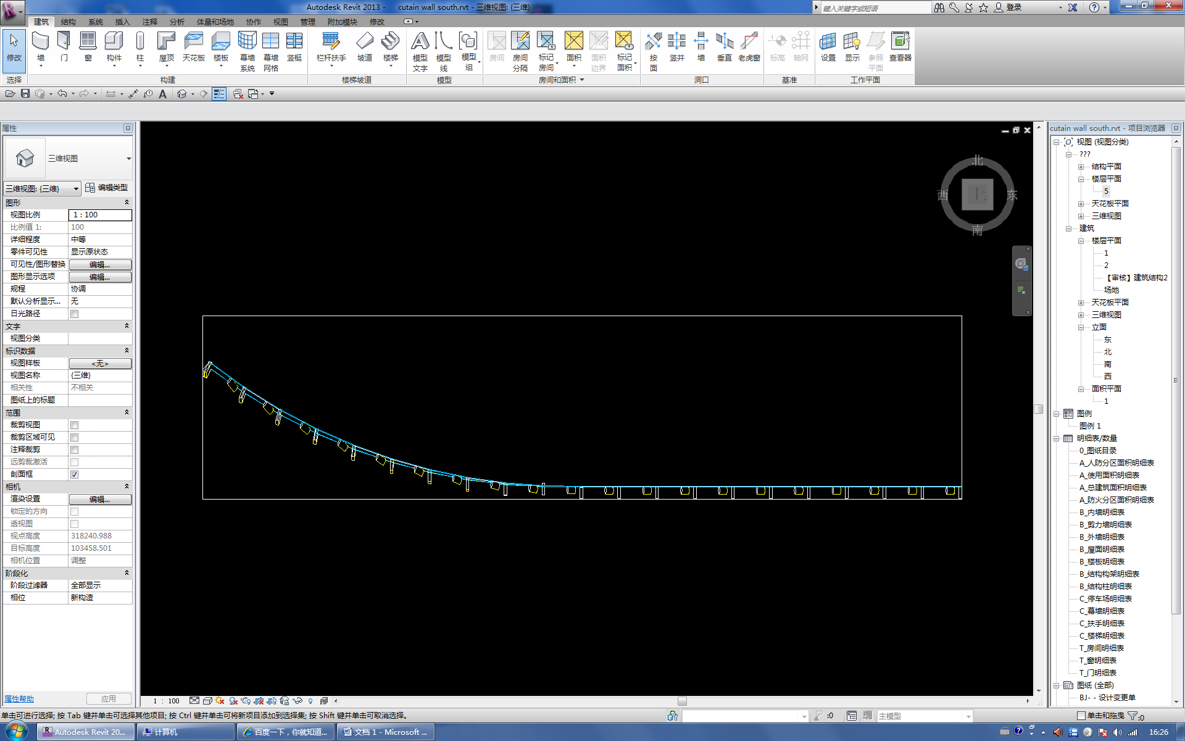Open the 体量和场地 ribbon tab

pos(215,22)
